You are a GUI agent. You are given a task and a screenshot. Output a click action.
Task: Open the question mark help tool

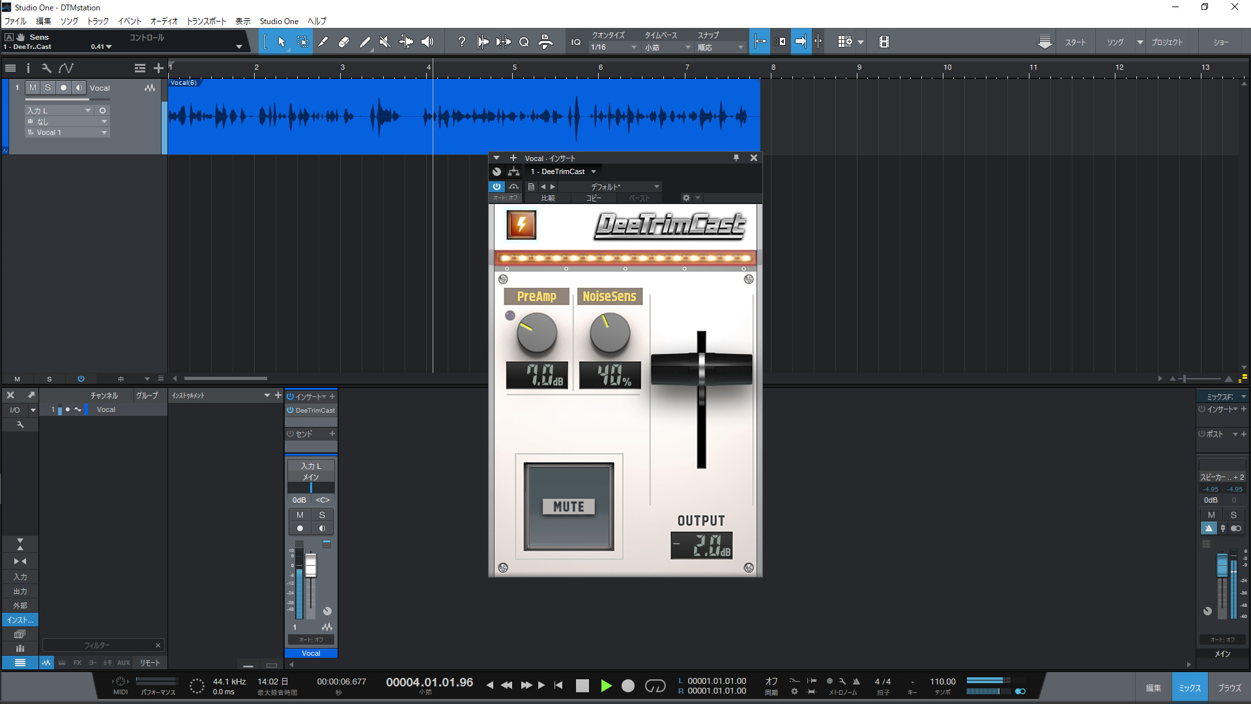tap(462, 42)
